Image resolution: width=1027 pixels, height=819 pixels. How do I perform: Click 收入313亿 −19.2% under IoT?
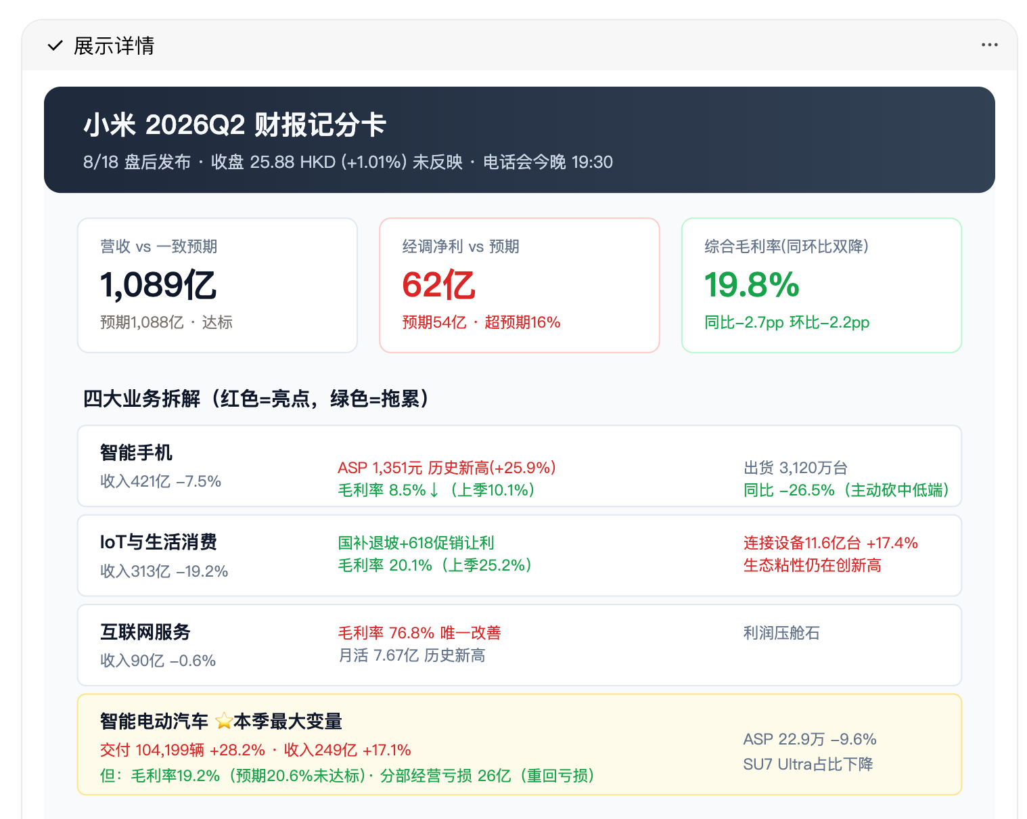coord(164,571)
